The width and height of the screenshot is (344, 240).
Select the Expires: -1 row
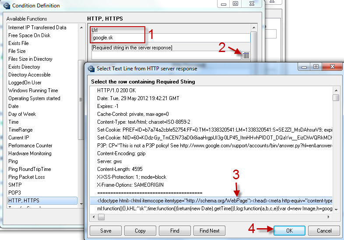211,106
